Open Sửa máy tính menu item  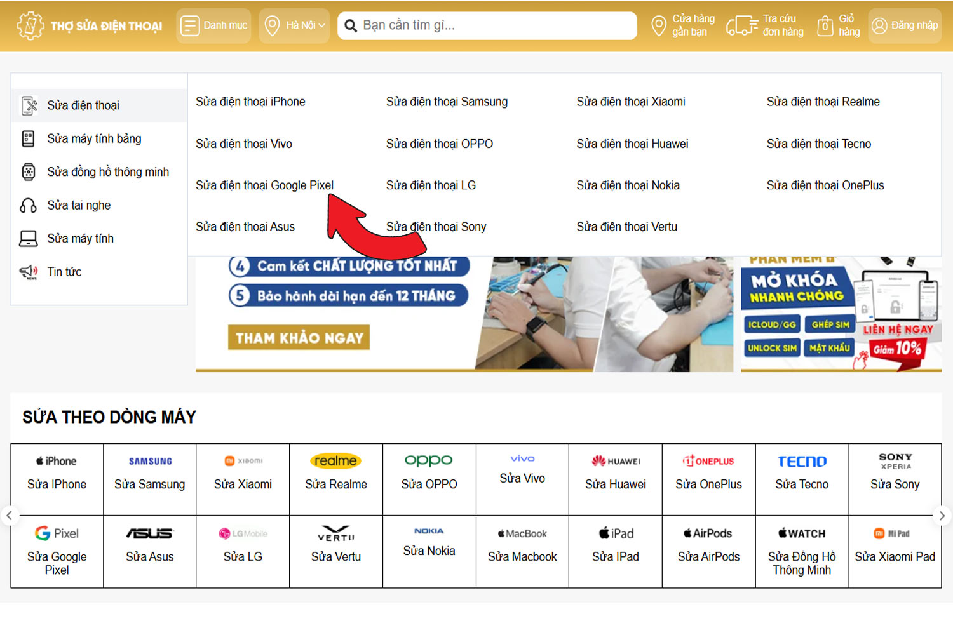tap(80, 239)
